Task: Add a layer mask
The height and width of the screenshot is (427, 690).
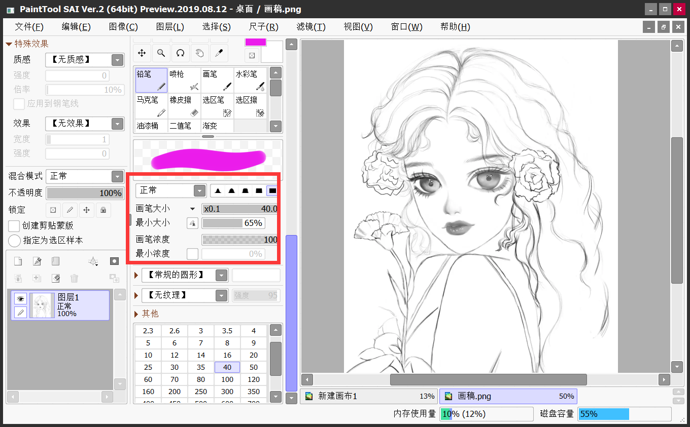Action: click(114, 261)
